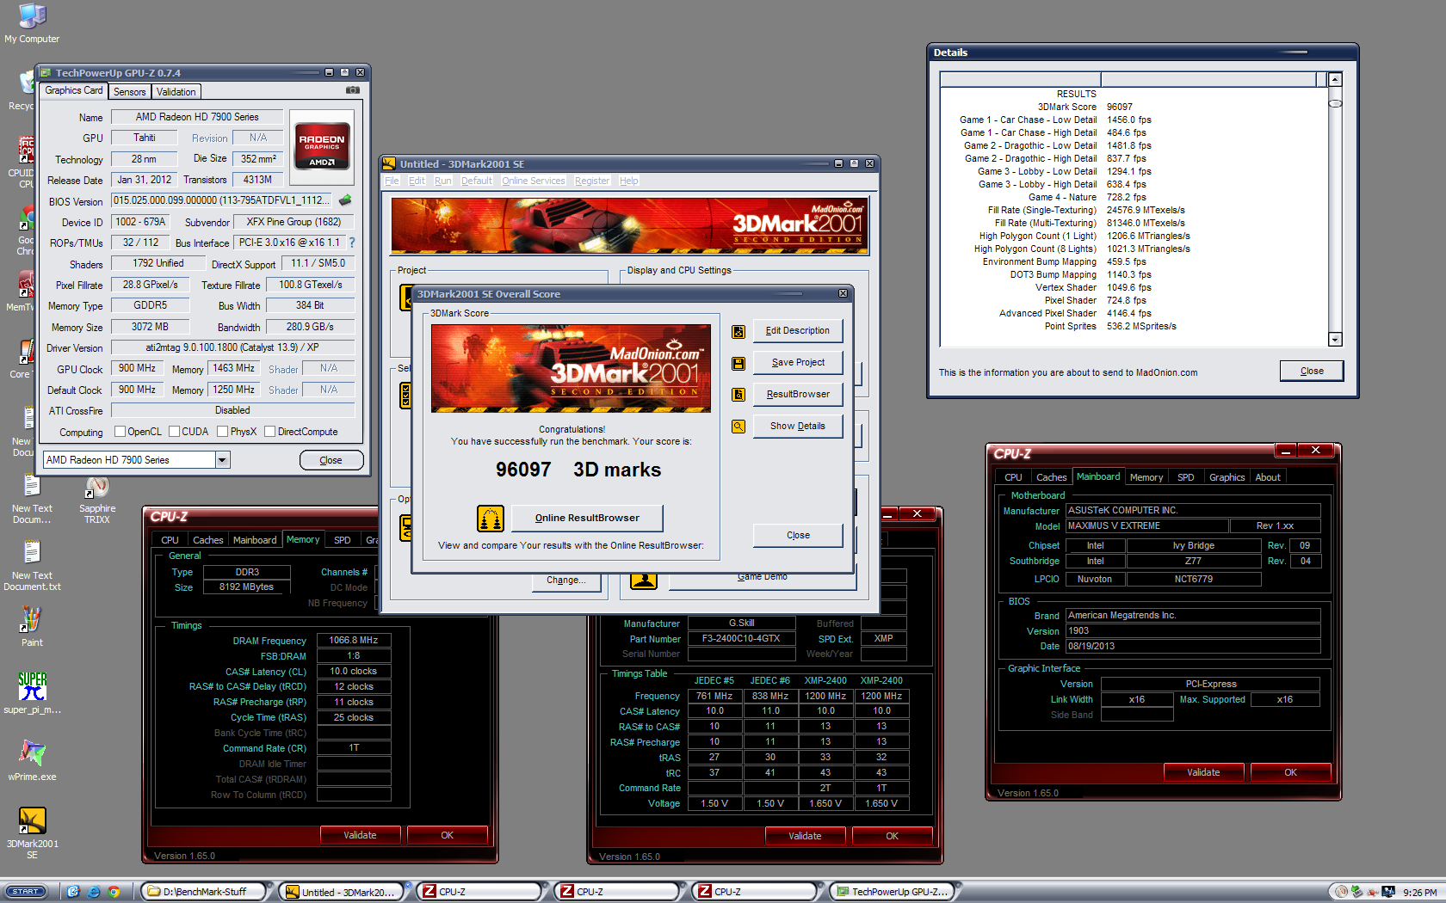
Task: Click GPU-Z screenshot camera icon
Action: [x=352, y=90]
